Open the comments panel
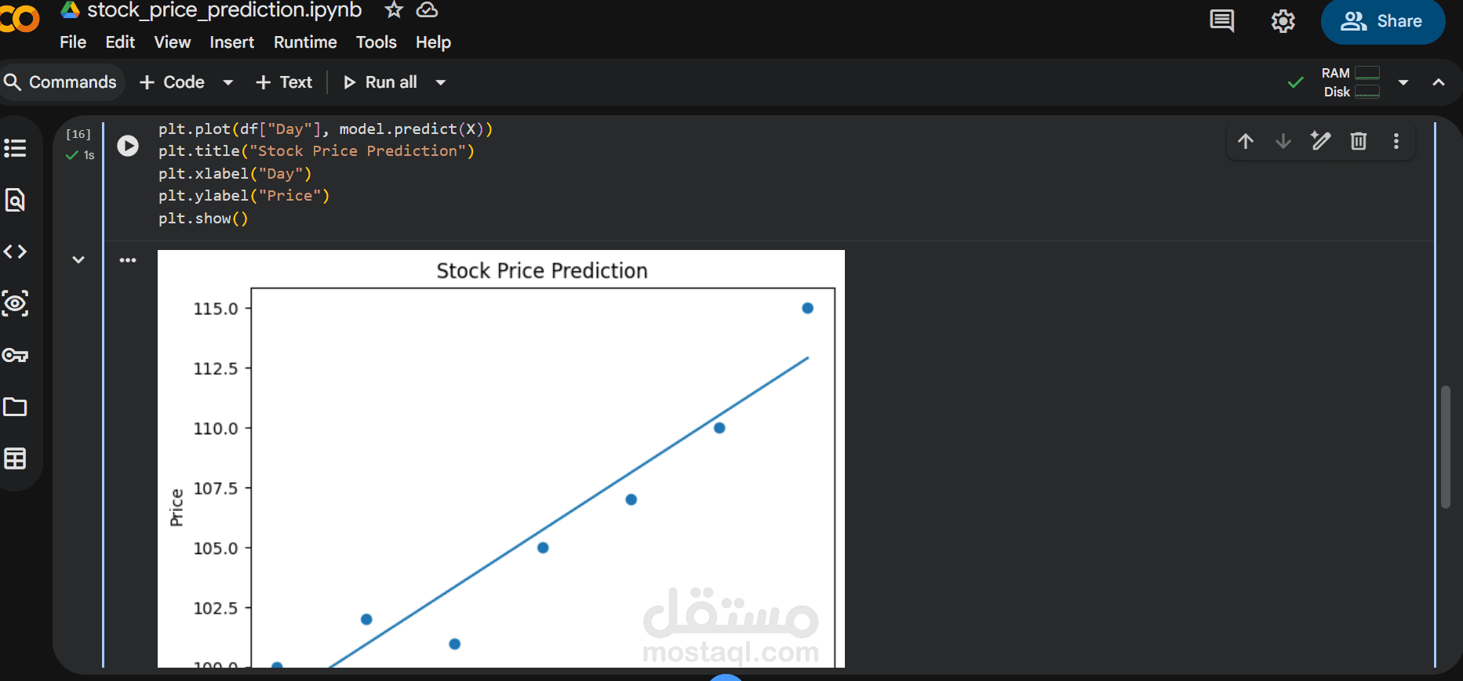1463x681 pixels. [1221, 21]
